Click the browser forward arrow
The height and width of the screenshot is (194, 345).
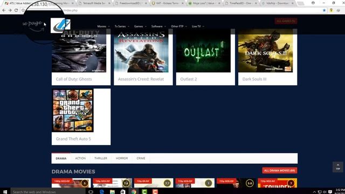[10, 10]
